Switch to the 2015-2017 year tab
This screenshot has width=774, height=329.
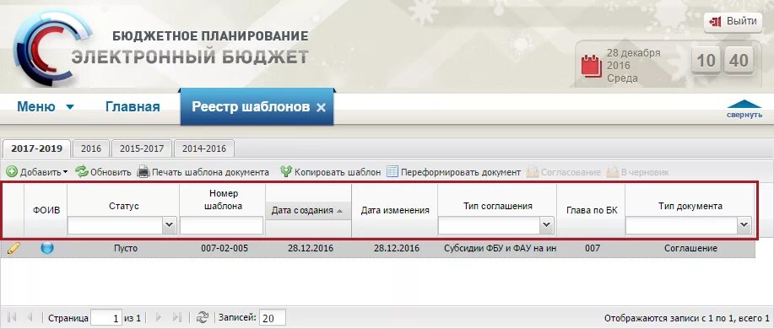142,148
